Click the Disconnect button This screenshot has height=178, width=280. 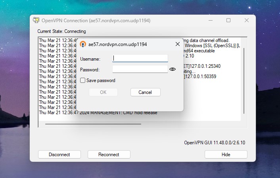click(x=59, y=155)
